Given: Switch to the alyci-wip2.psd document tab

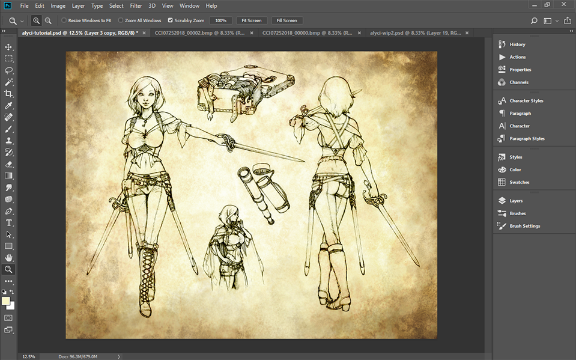Looking at the screenshot, I should coord(396,33).
